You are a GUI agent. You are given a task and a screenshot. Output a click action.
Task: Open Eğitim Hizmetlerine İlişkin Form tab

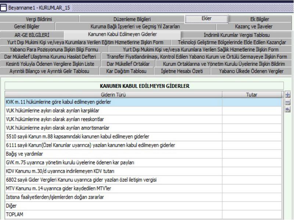(85, 42)
